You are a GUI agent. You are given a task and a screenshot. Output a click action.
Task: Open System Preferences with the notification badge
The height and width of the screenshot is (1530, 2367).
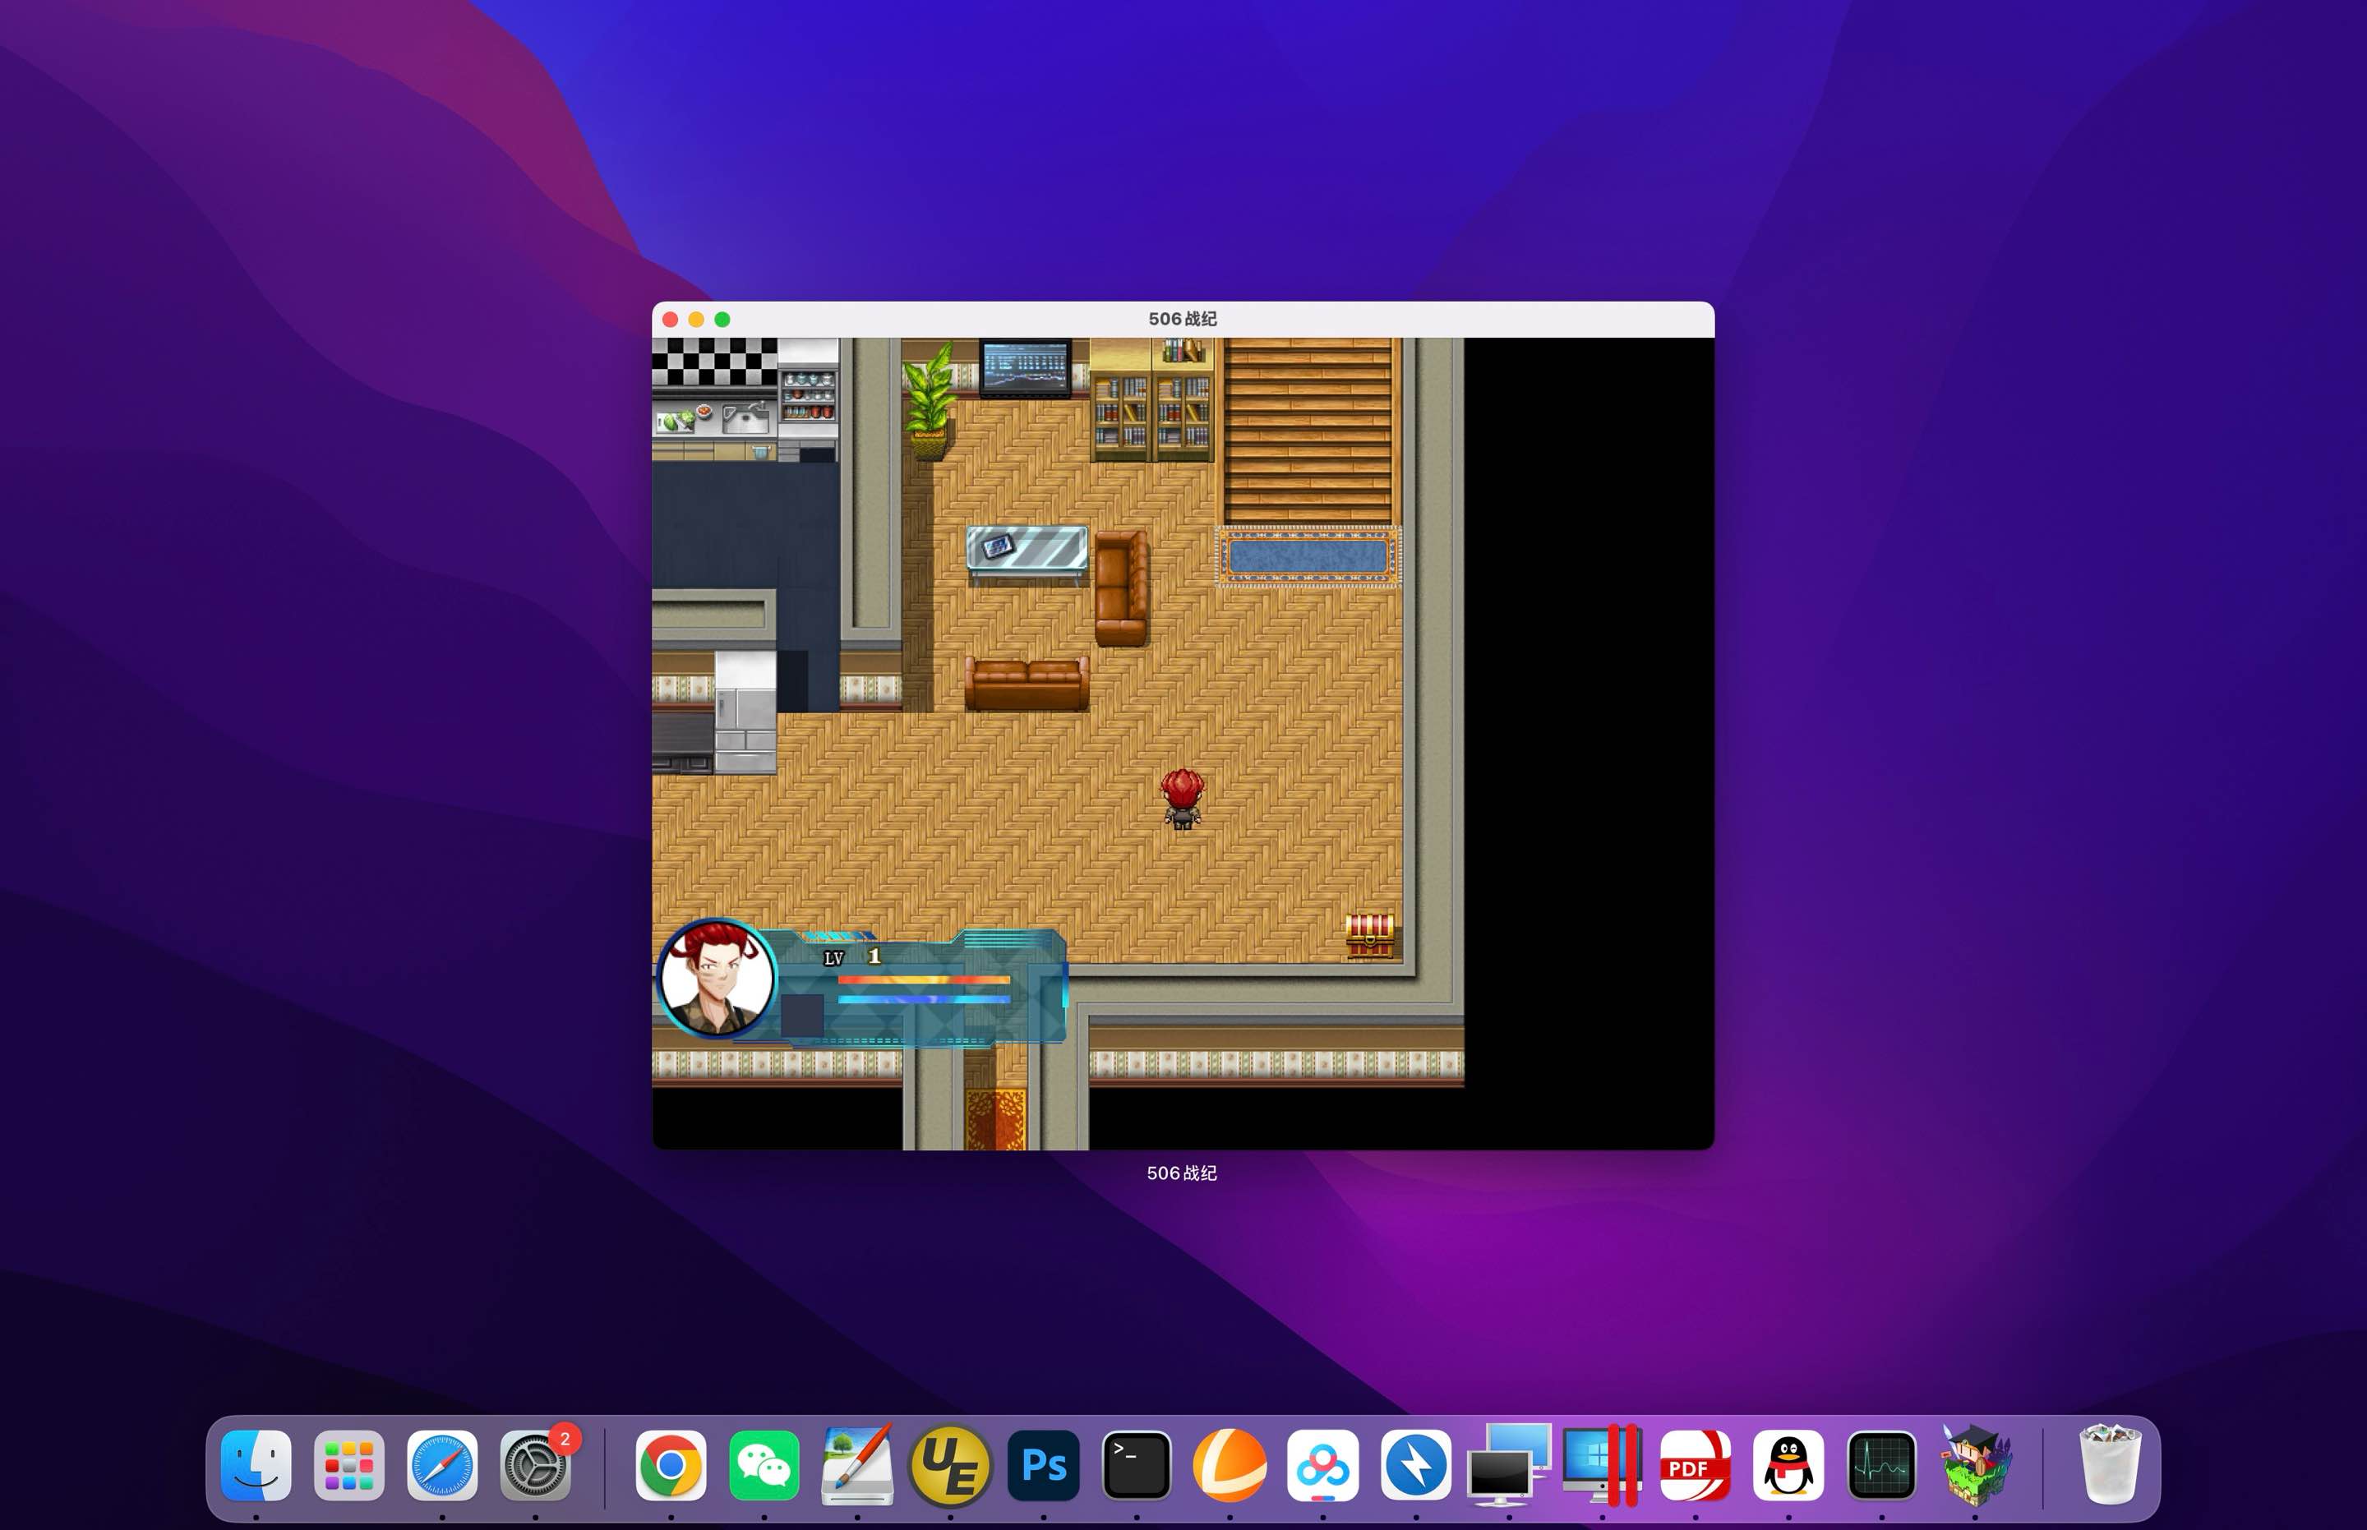534,1463
